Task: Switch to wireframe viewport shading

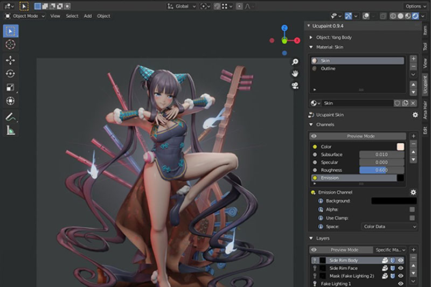Action: pos(393,16)
